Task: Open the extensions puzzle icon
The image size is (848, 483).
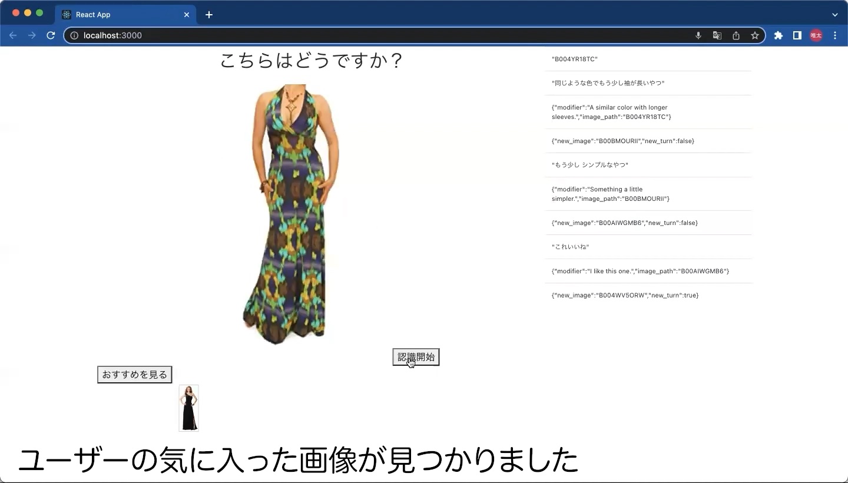Action: [x=779, y=35]
